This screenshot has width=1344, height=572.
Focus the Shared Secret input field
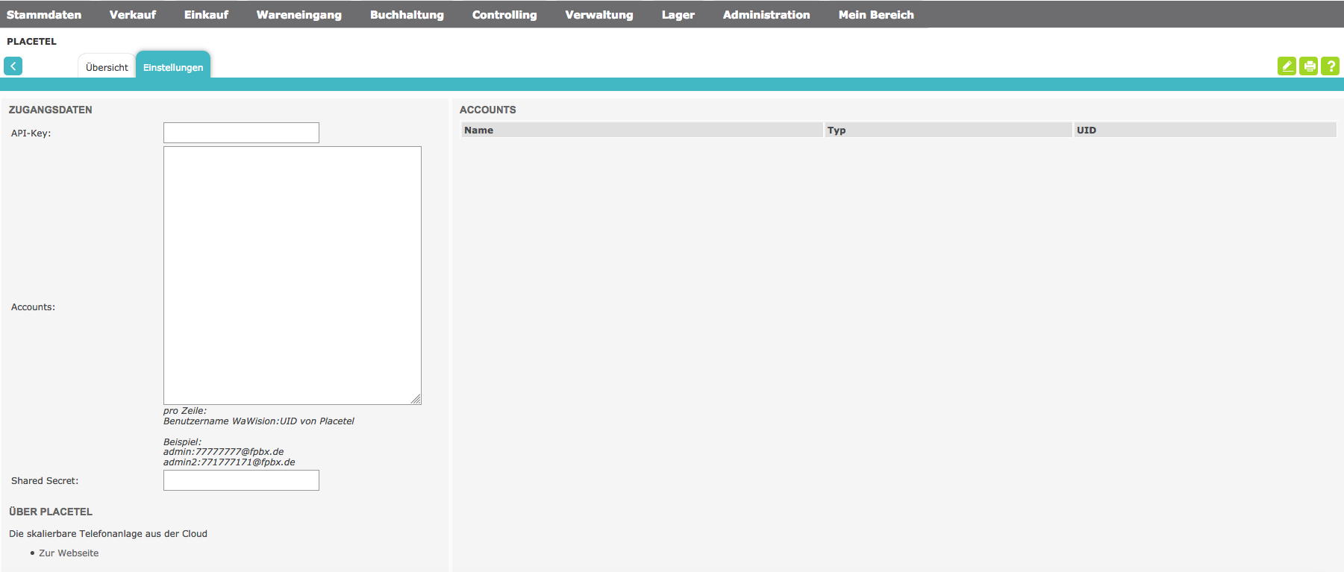(x=241, y=480)
